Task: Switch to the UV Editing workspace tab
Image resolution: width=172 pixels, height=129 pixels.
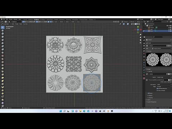Action: pos(43,20)
